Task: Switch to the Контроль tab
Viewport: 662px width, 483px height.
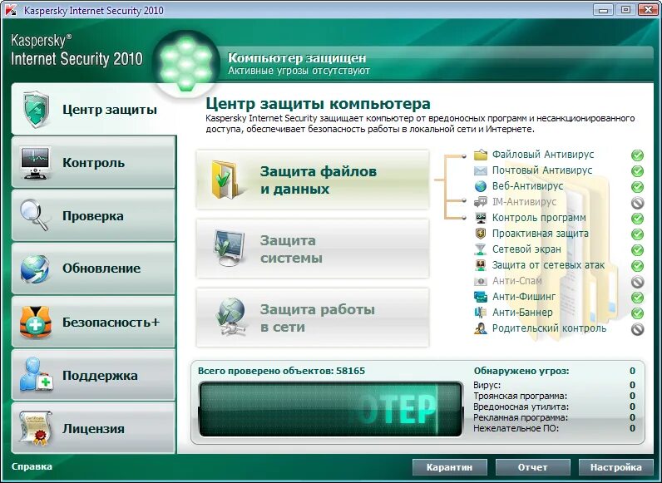Action: (x=94, y=162)
